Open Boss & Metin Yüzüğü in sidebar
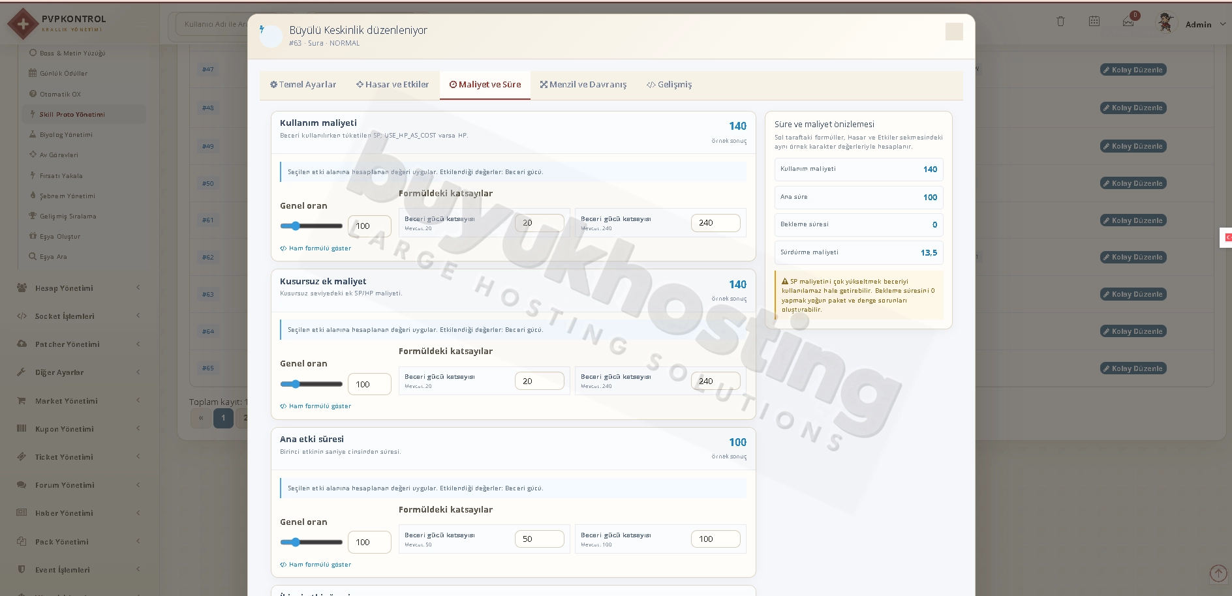Screen dimensions: 1232x596 click(x=72, y=53)
